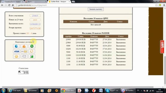Image resolution: width=166 pixels, height=93 pixels.
Task: Click the gold coin @ payment icon
Action: [16, 56]
